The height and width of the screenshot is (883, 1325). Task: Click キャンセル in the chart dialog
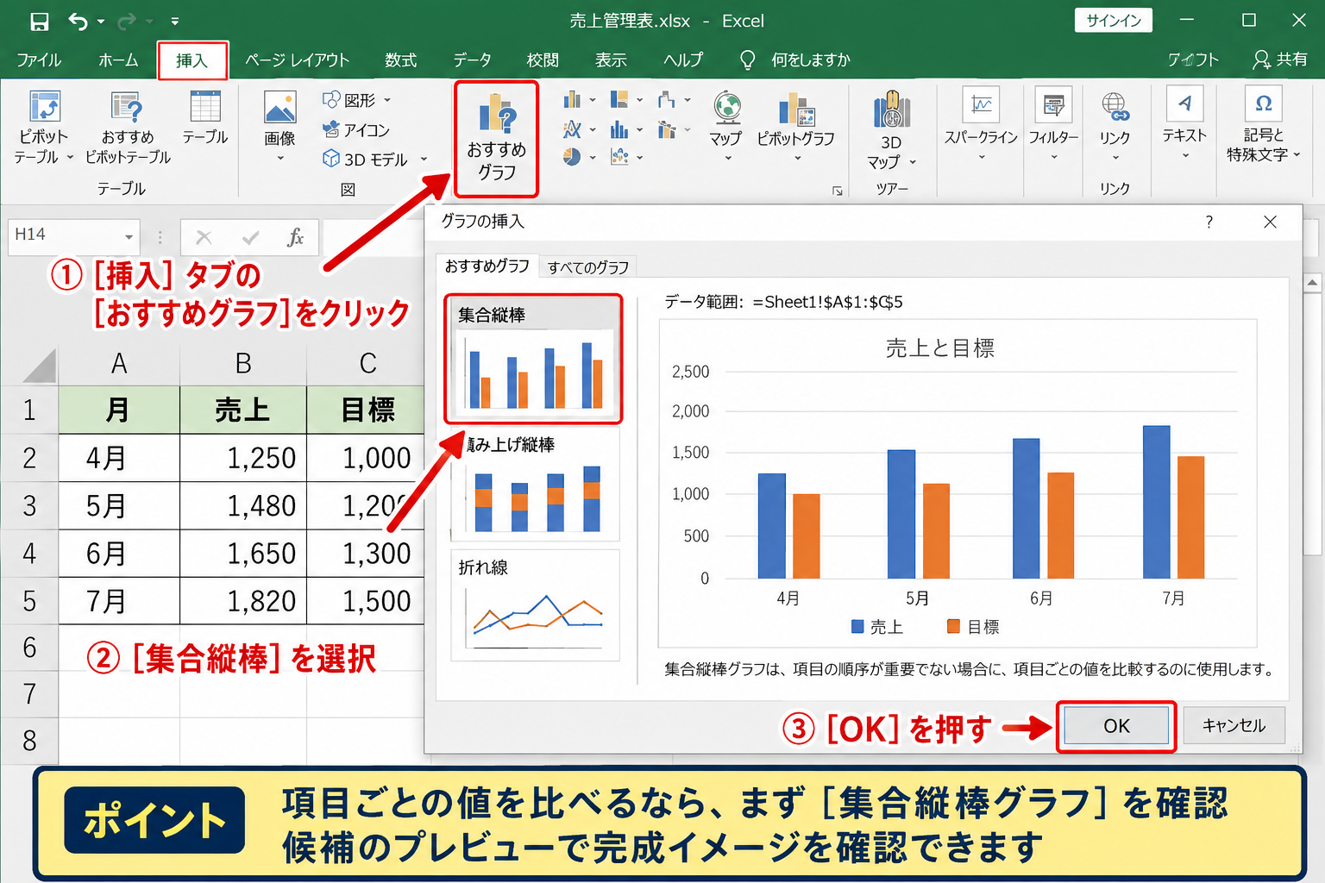point(1234,725)
